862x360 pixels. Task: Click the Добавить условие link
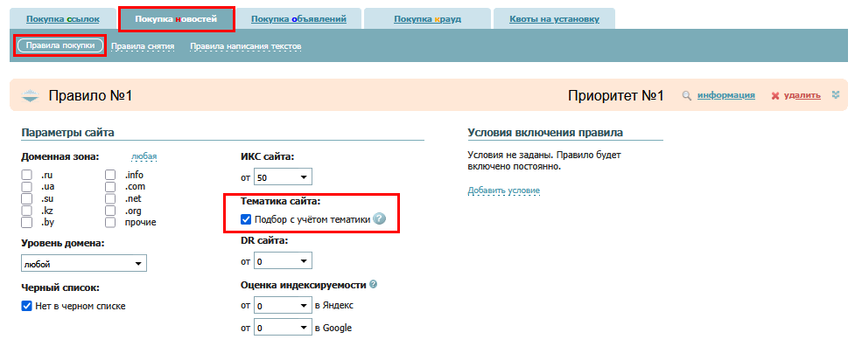coord(503,190)
